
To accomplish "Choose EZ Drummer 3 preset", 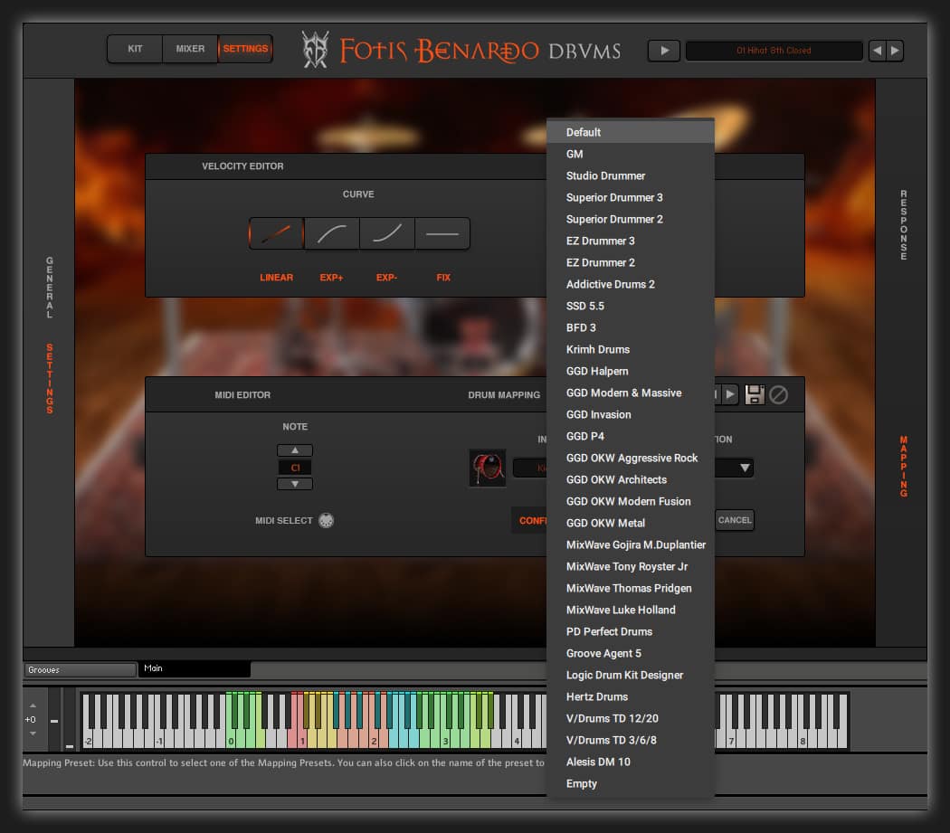I will coord(630,241).
